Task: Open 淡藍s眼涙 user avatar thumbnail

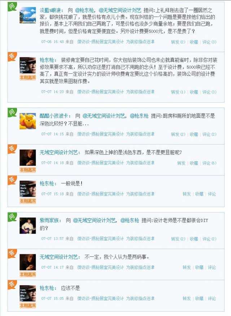Action: (x=27, y=15)
